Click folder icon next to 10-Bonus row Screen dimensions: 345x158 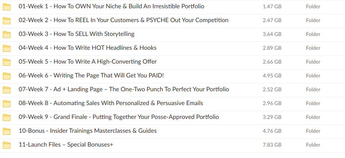(x=7, y=131)
